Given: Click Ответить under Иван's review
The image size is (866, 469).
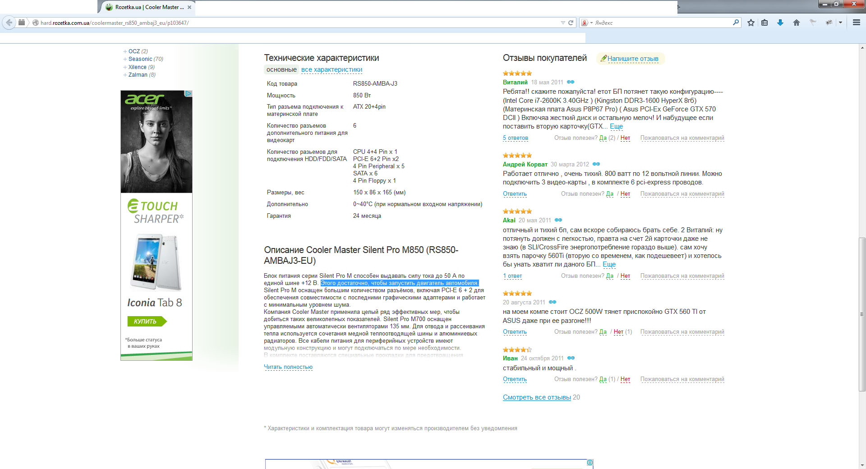Looking at the screenshot, I should coord(515,379).
